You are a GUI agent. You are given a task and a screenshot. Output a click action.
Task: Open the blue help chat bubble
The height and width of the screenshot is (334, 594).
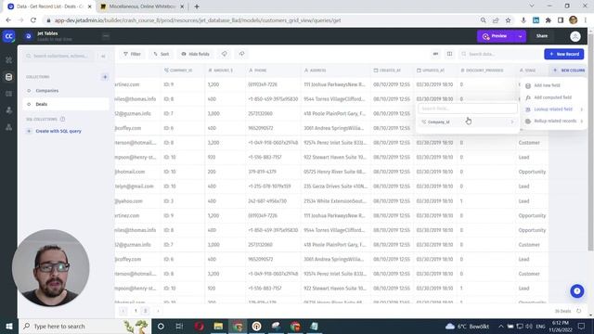tap(577, 290)
